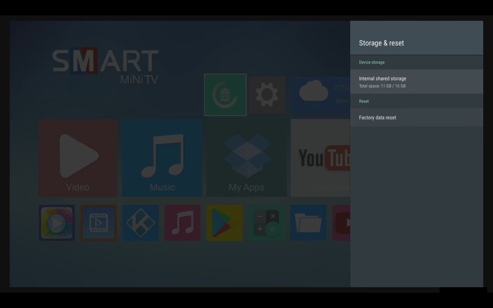This screenshot has width=493, height=308.
Task: Open Kodi media center
Action: 141,223
